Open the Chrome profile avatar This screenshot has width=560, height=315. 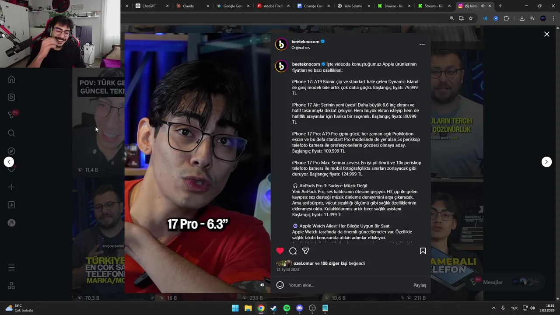tap(543, 18)
